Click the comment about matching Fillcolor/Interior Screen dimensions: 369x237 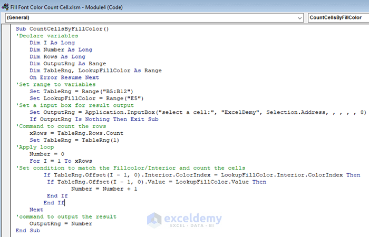tap(131, 168)
